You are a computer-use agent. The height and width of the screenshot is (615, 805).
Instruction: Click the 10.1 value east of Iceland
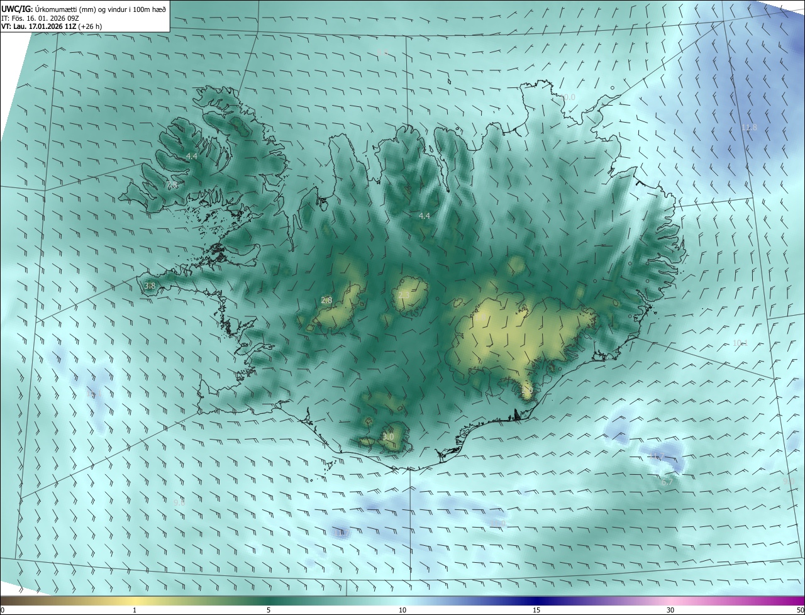740,343
